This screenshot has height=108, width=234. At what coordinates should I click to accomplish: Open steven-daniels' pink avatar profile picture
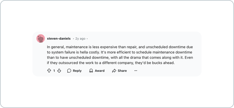click(41, 38)
